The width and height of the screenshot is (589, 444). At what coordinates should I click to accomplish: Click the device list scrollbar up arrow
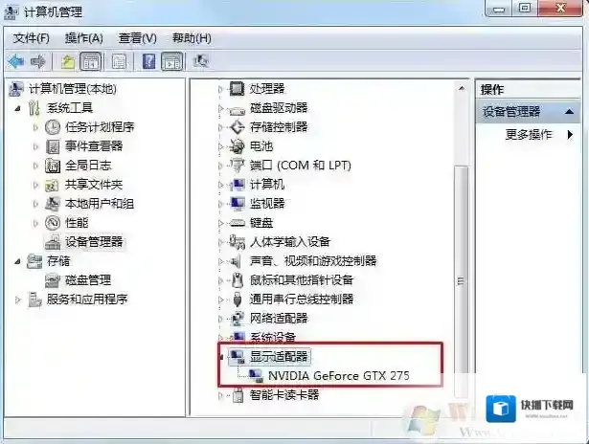click(462, 89)
